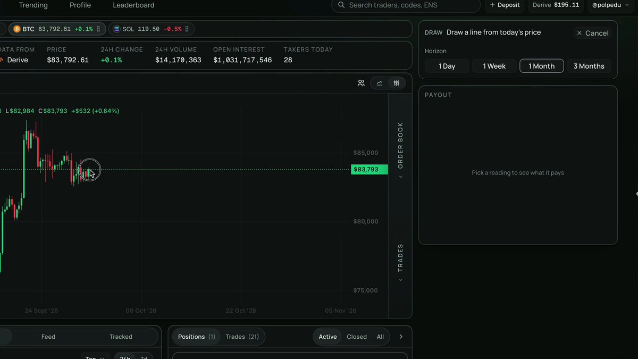
Task: Select the 1 Month horizon option
Action: 542,66
